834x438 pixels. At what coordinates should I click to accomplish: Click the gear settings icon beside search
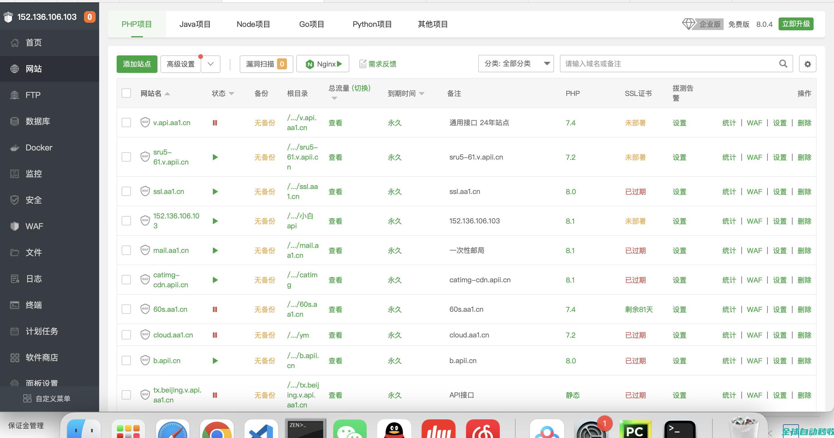[807, 64]
